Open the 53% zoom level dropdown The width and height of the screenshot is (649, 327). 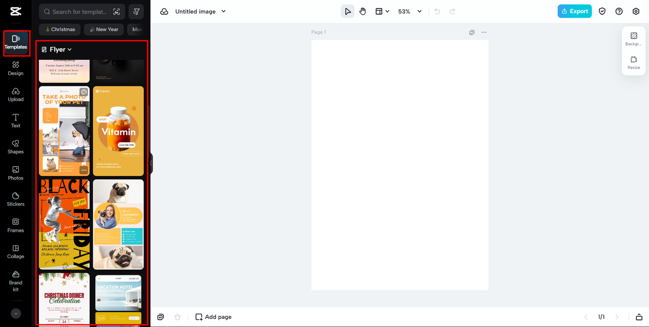point(410,11)
